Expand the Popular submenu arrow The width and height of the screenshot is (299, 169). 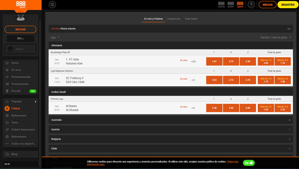point(36,102)
